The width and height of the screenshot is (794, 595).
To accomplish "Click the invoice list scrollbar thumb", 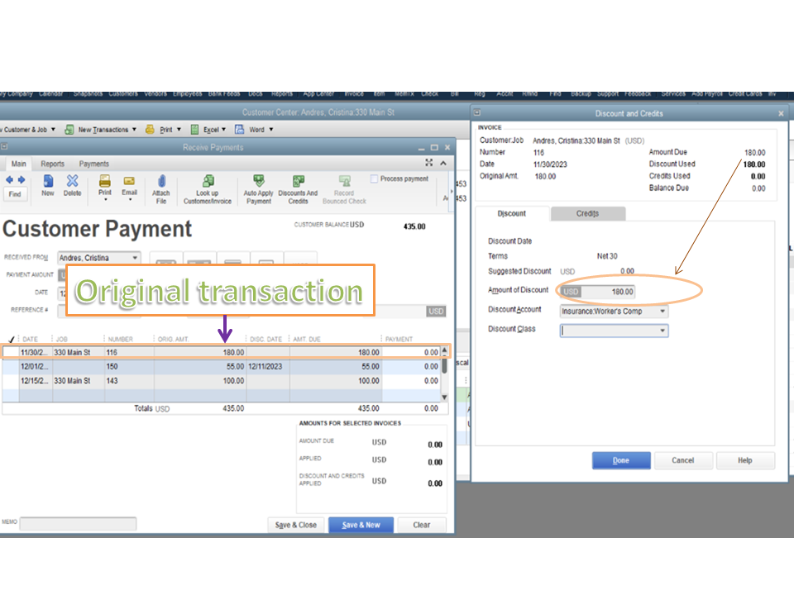I will [444, 365].
